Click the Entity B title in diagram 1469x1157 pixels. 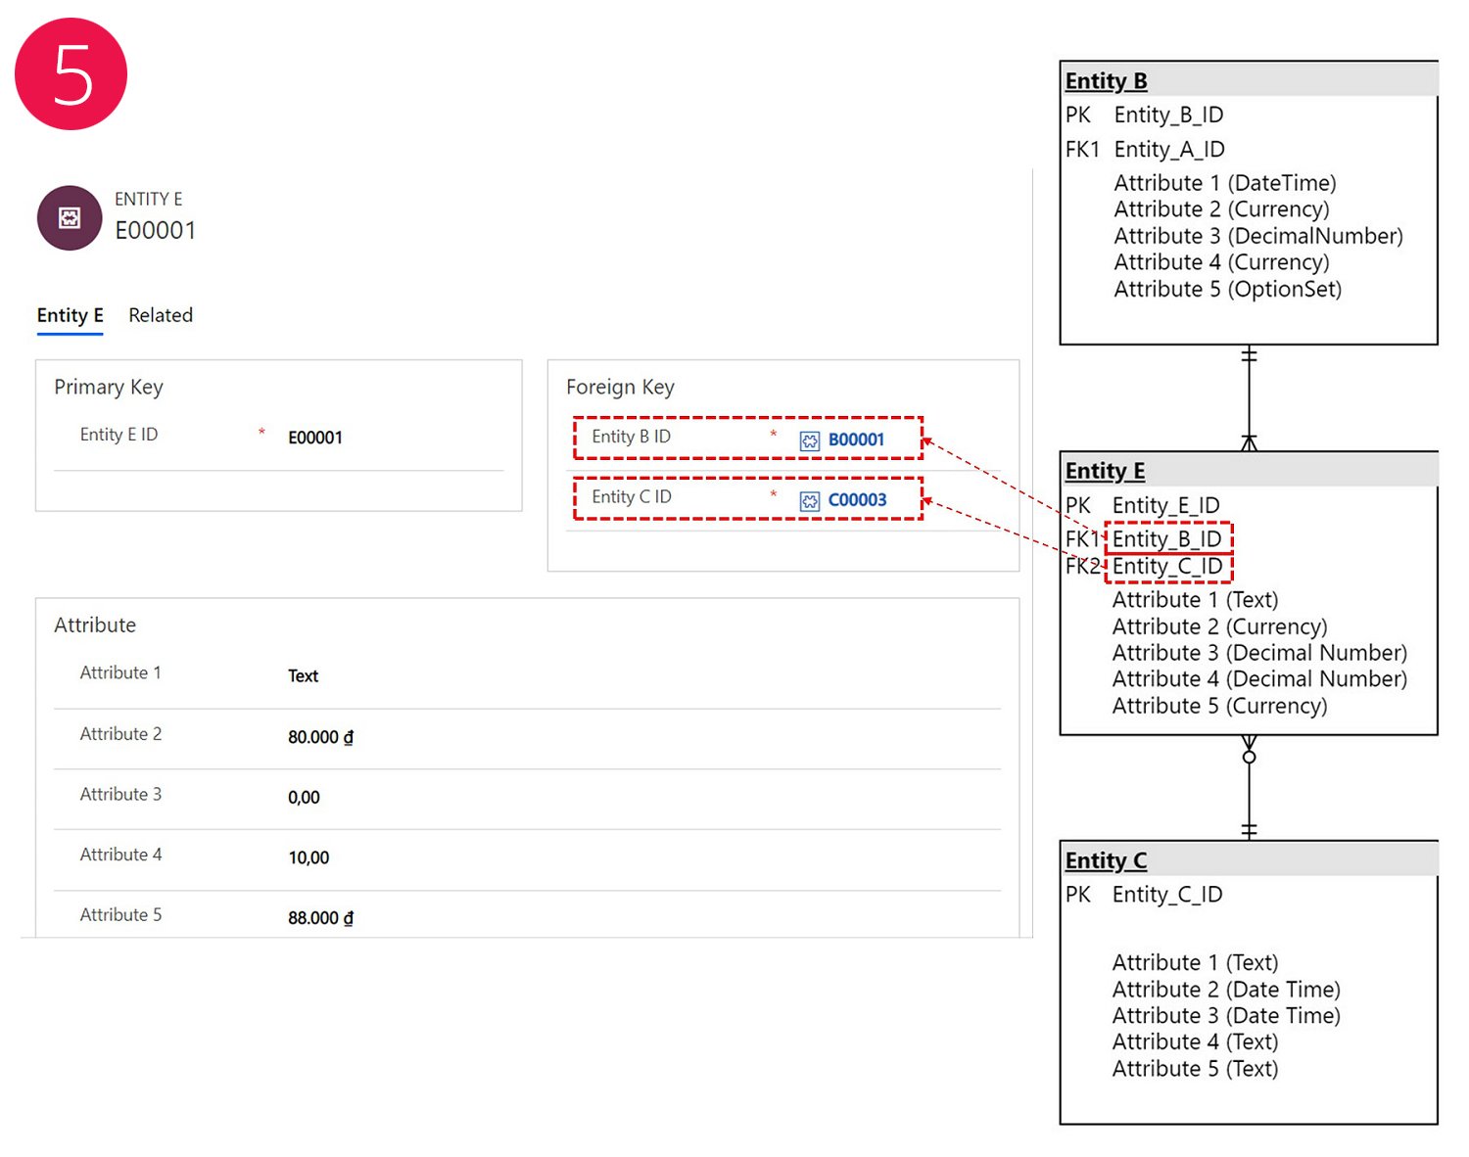(1106, 81)
